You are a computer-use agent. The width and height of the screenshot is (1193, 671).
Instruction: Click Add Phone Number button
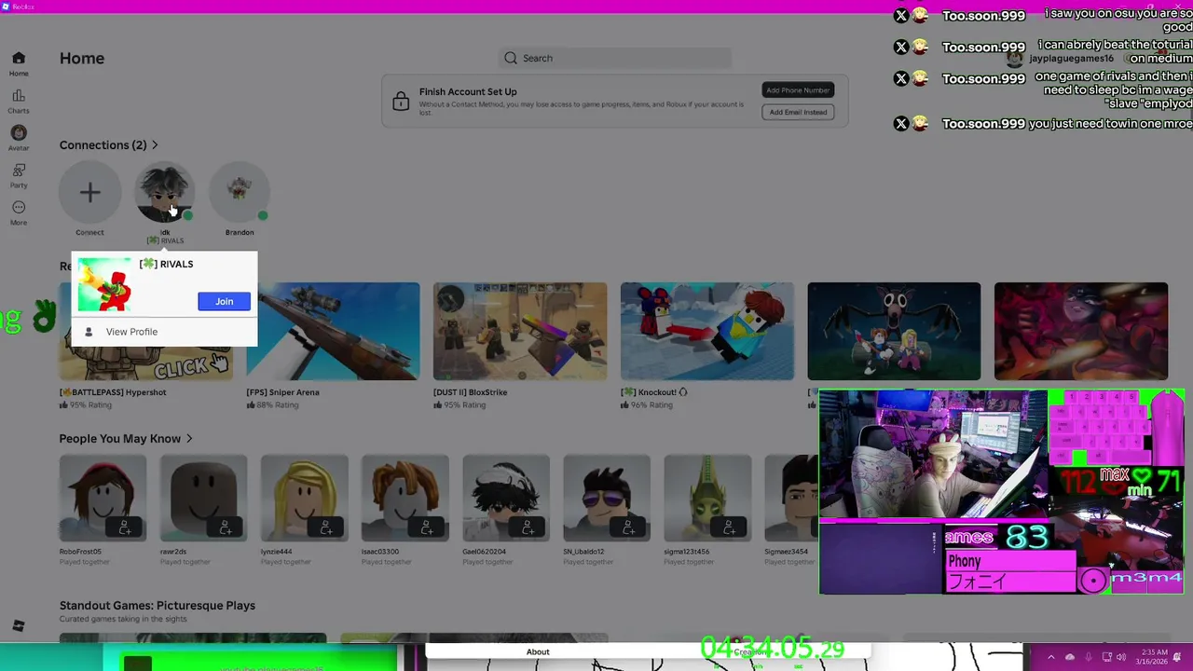[798, 90]
